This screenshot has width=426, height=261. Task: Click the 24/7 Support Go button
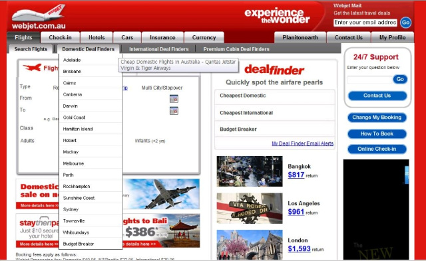point(400,79)
